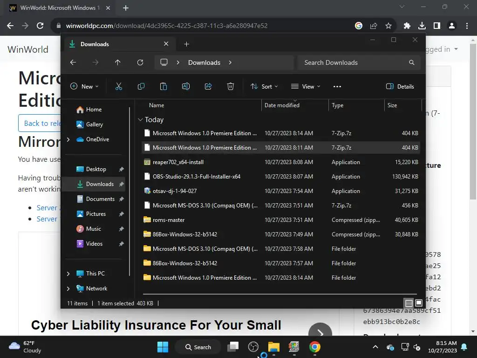Click the chevron after Downloads breadcrumb
Image resolution: width=477 pixels, height=358 pixels.
230,62
